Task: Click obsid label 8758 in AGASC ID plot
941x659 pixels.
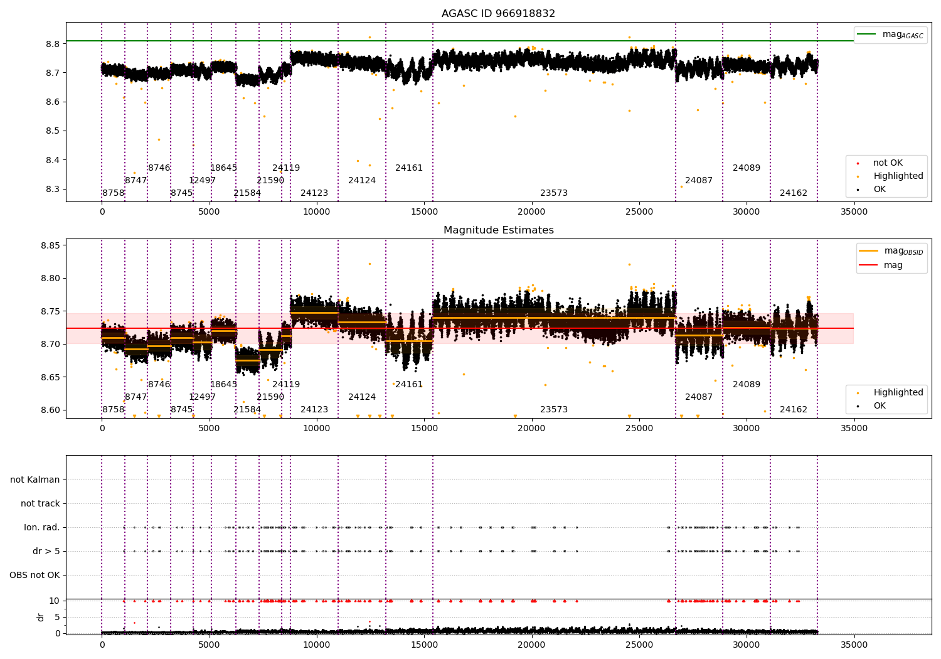Action: click(x=114, y=193)
